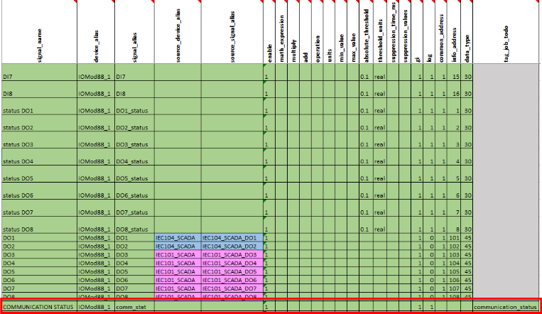Select the DO2_status signal alias cell
Viewport: 542px width, 314px height.
click(x=134, y=123)
